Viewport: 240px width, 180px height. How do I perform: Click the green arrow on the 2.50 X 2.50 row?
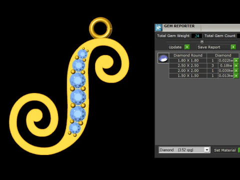click(236, 65)
